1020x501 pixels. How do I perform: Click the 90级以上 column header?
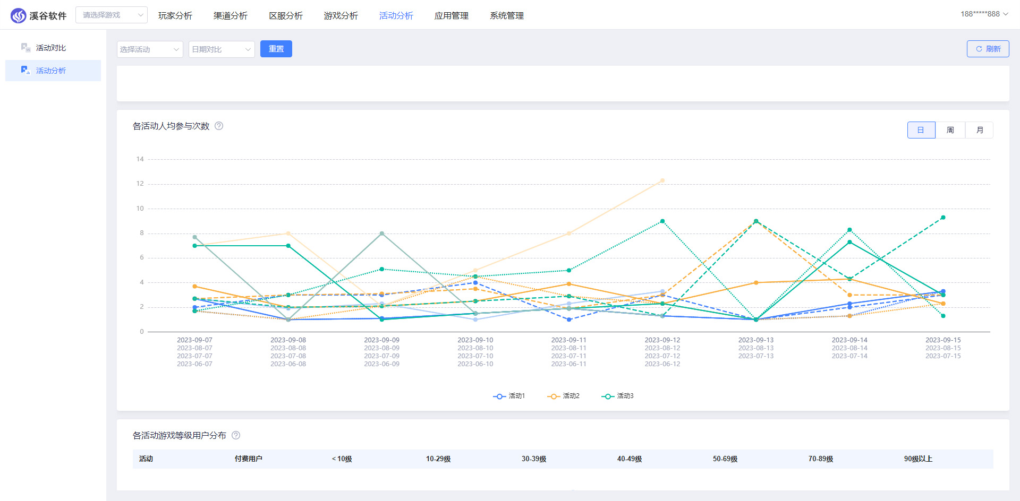[919, 459]
